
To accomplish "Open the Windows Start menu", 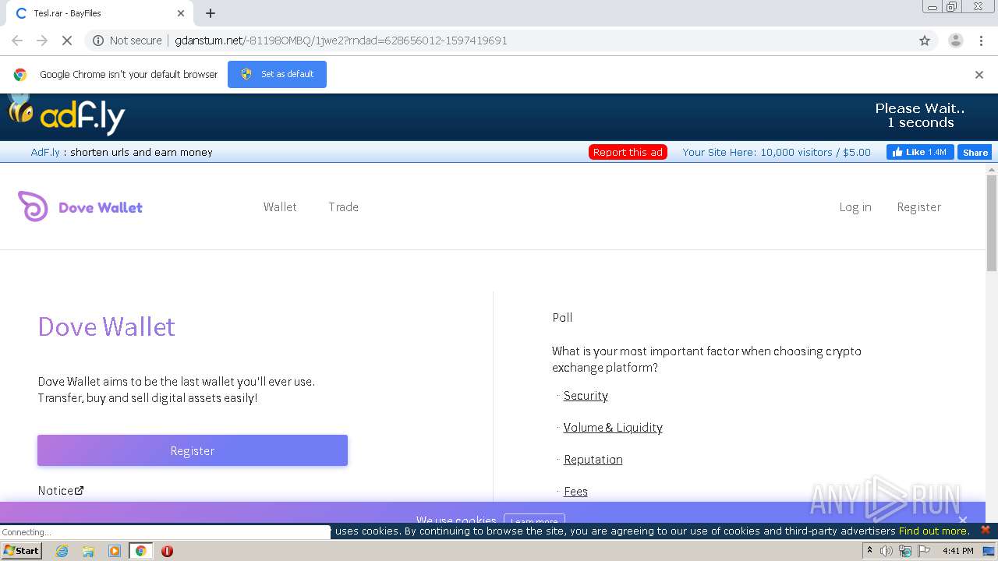I will (x=22, y=551).
